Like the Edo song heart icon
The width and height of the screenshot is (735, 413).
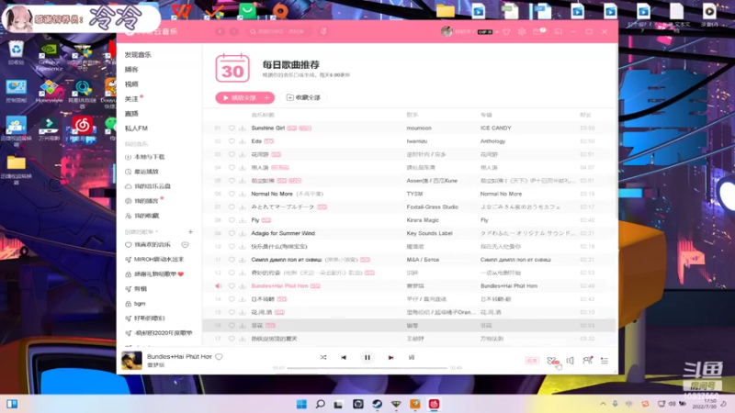click(232, 141)
